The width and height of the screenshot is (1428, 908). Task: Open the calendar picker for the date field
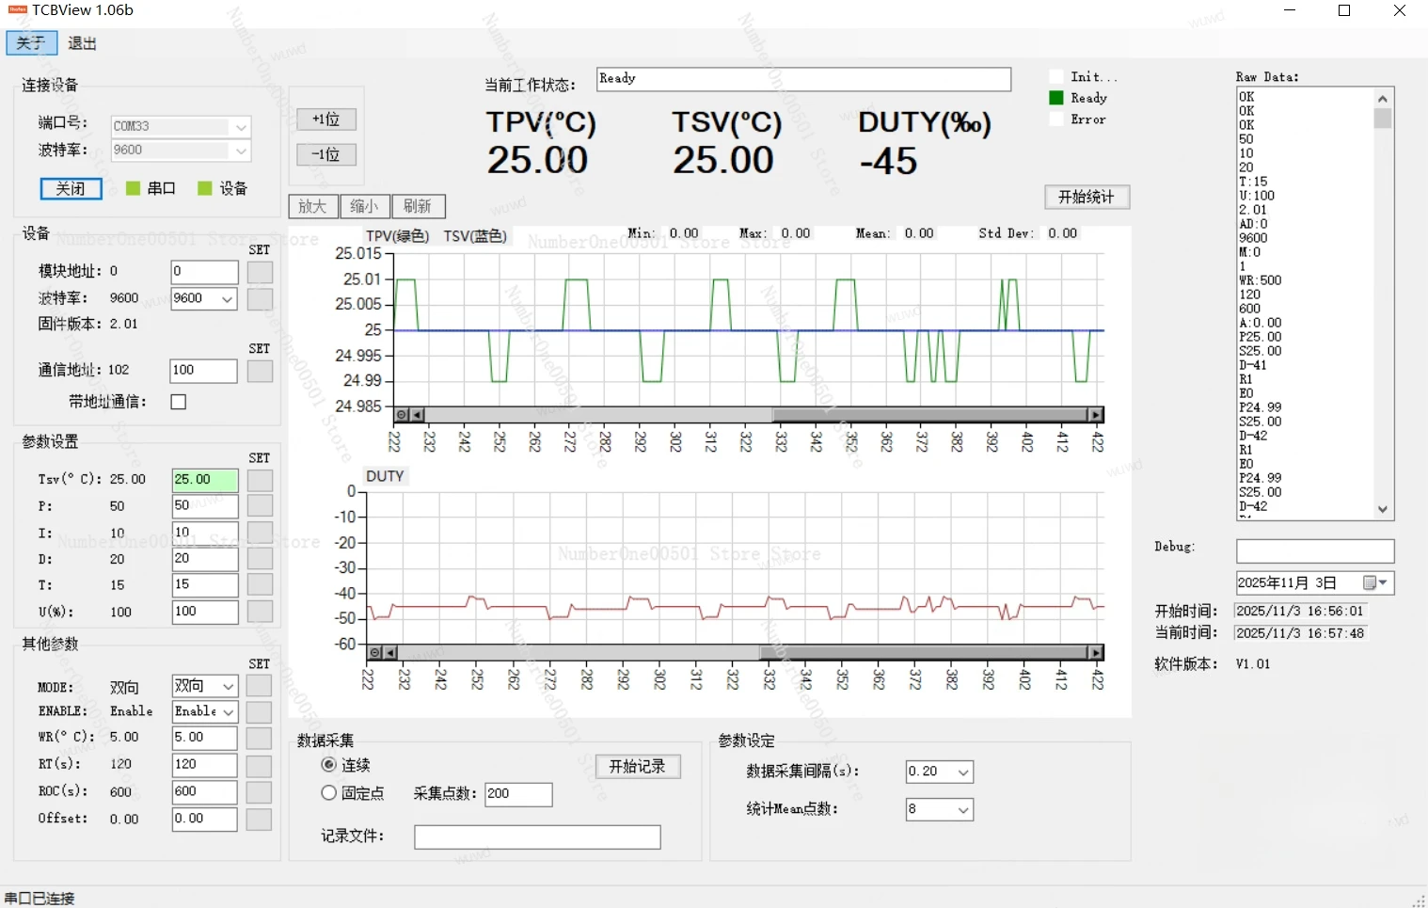[x=1375, y=583]
